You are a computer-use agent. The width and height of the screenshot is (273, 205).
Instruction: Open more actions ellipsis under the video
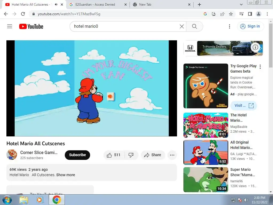pos(172,155)
